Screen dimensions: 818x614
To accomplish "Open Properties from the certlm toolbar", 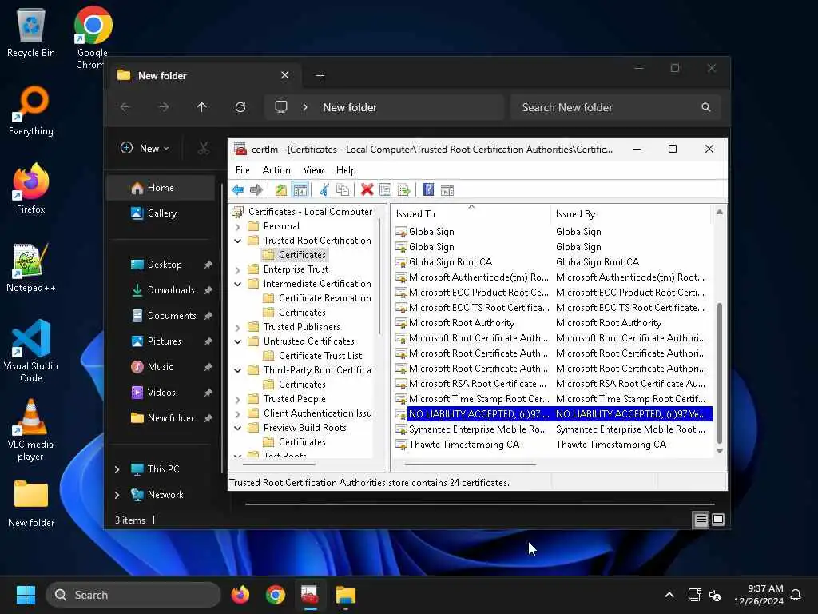I will [386, 190].
